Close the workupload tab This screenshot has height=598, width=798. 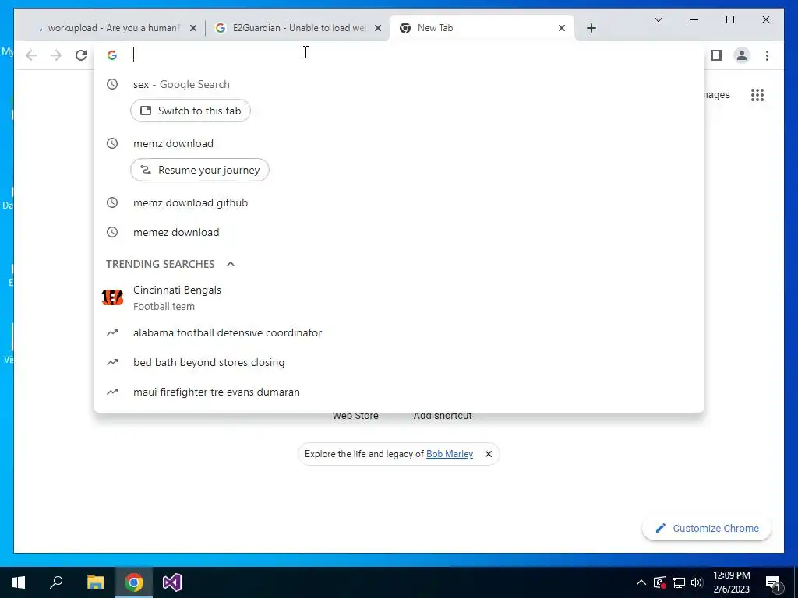pyautogui.click(x=193, y=28)
